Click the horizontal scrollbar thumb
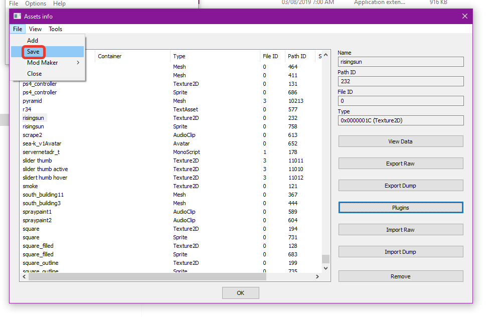The width and height of the screenshot is (495, 317). [x=147, y=276]
